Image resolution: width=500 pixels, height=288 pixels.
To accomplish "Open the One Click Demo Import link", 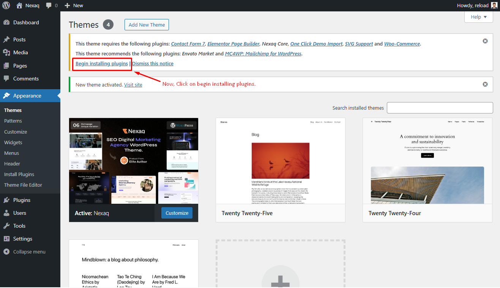I will (x=316, y=44).
